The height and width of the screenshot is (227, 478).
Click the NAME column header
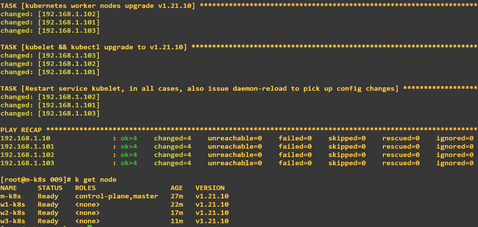pos(9,188)
